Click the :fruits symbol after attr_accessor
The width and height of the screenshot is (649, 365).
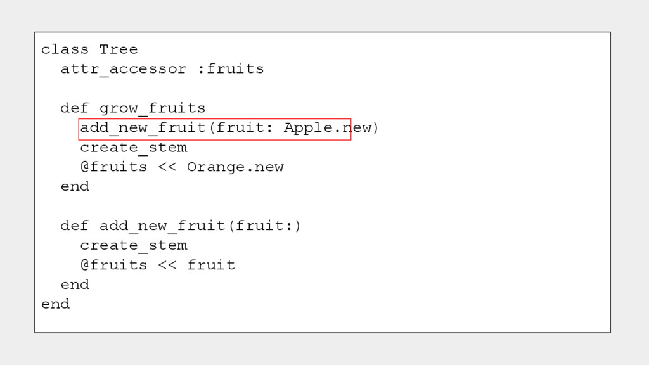[x=230, y=69]
